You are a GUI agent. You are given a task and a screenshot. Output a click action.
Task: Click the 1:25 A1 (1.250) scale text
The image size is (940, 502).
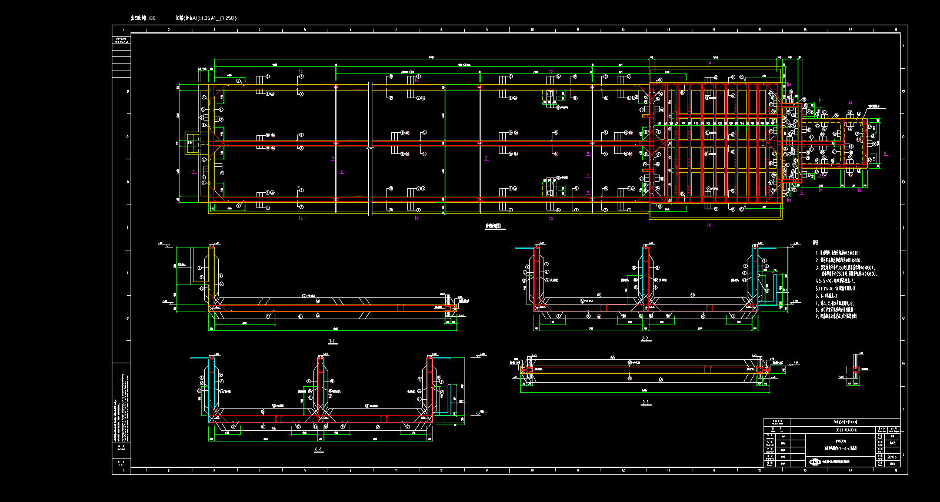[x=206, y=18]
